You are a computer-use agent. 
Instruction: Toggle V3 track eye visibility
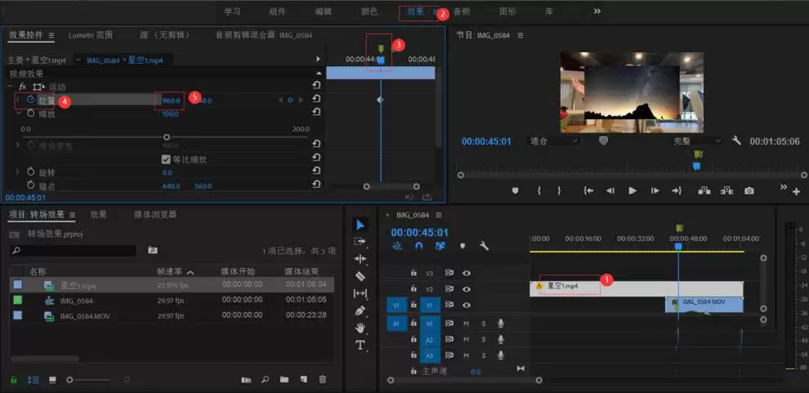coord(467,273)
